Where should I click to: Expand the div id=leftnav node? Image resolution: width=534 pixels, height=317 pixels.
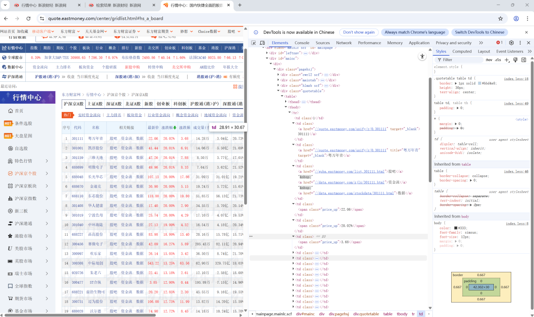pyautogui.click(x=267, y=53)
